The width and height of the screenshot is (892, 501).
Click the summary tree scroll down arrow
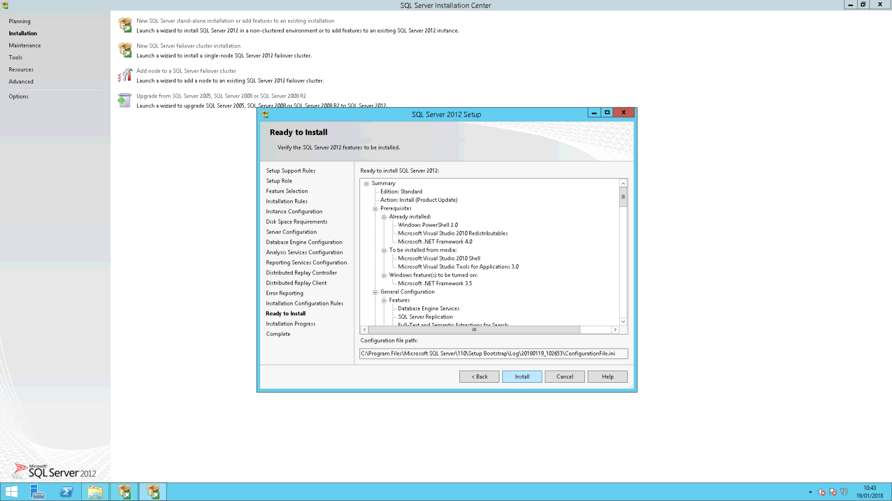coord(623,321)
